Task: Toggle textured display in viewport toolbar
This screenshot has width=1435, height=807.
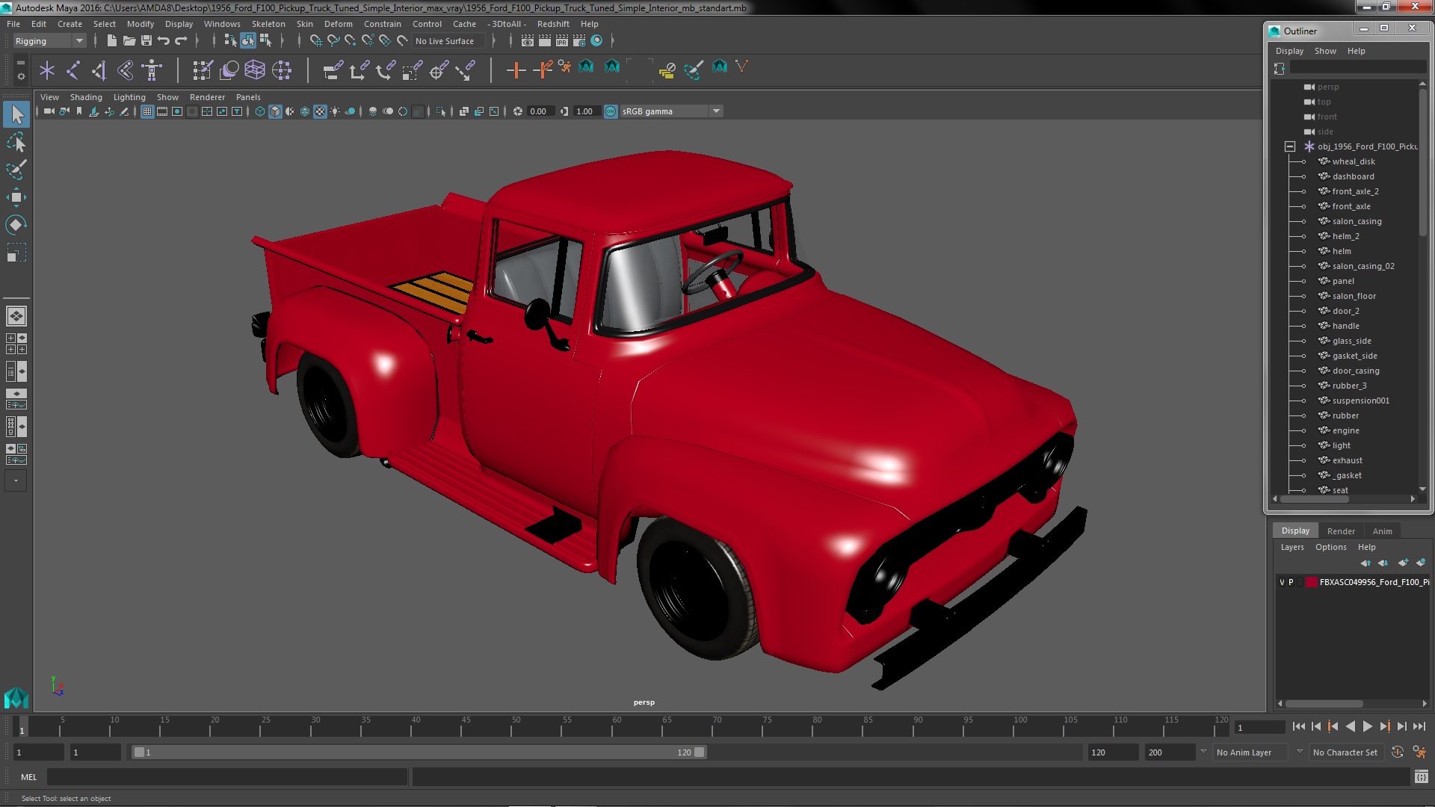Action: click(x=320, y=111)
